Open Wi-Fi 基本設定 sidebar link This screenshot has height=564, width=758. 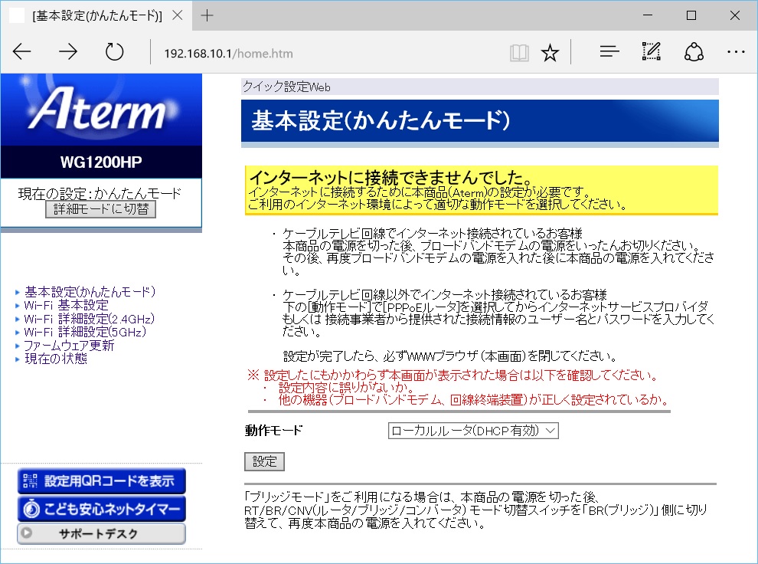click(x=66, y=305)
